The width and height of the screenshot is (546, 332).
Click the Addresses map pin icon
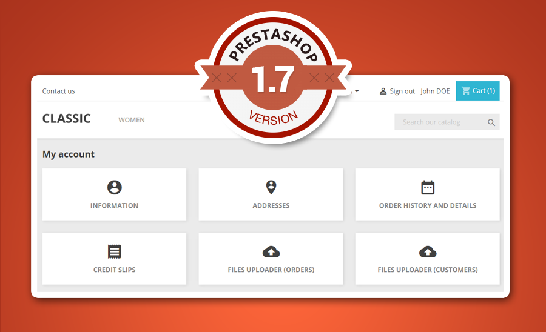point(271,187)
